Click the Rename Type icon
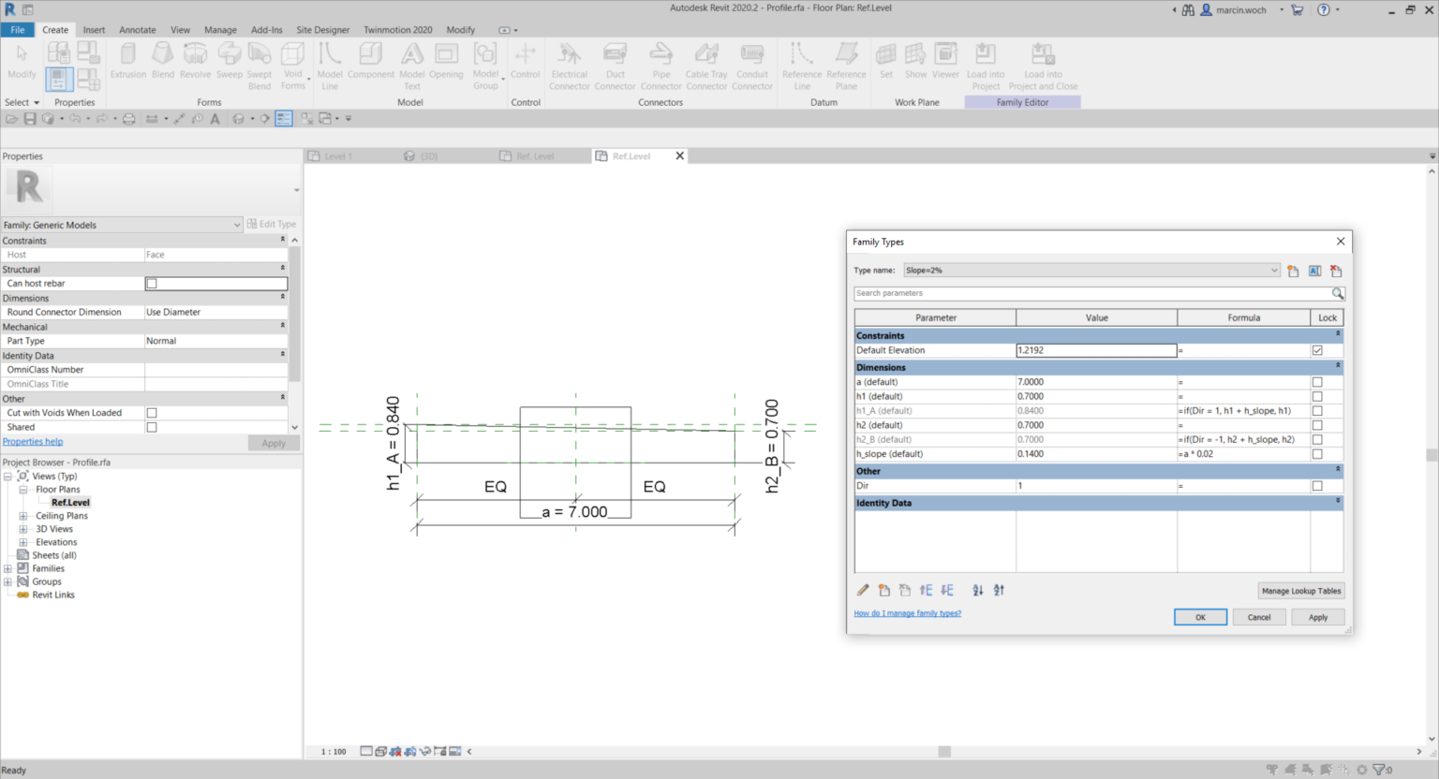 point(1314,271)
